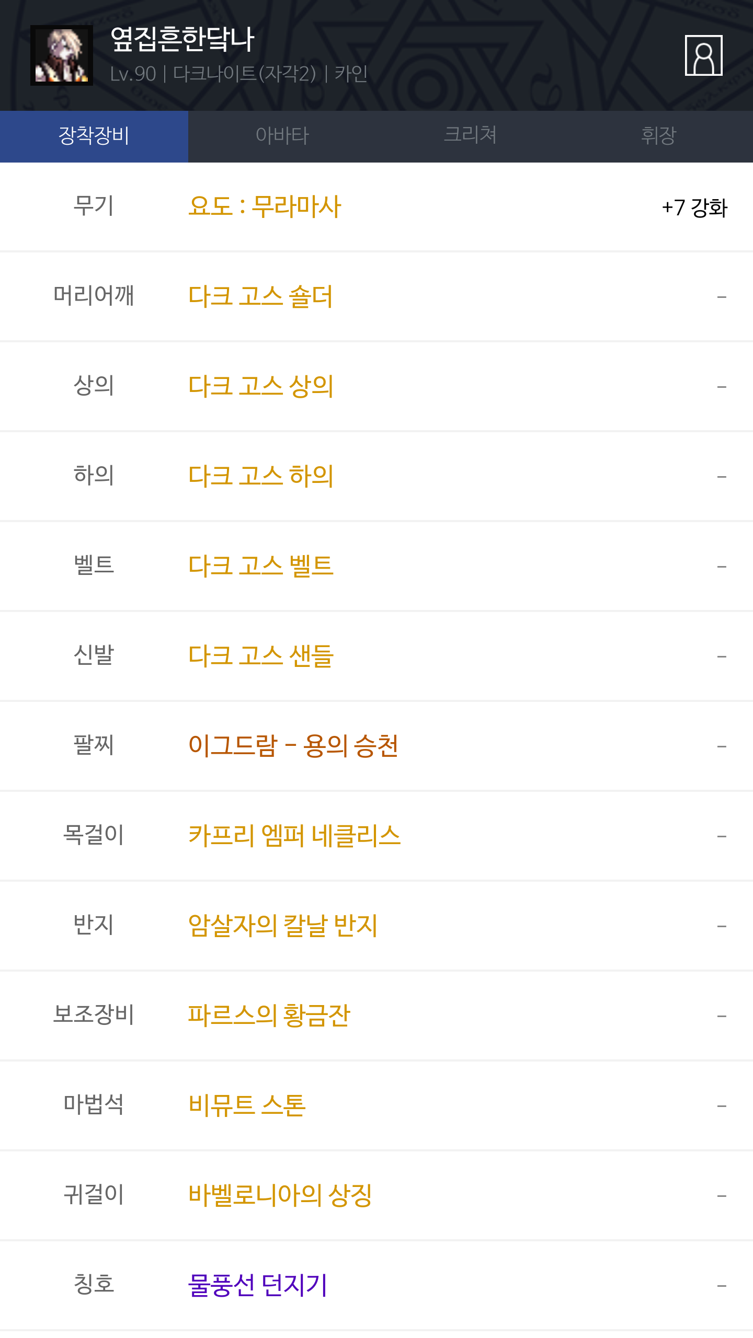View the 다크 고스 상의 item
Screen dimensions: 753x1338
click(260, 386)
